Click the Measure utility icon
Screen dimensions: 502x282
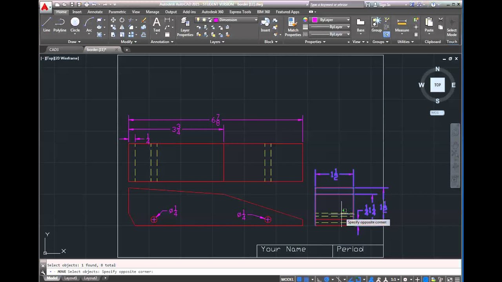coord(402,24)
